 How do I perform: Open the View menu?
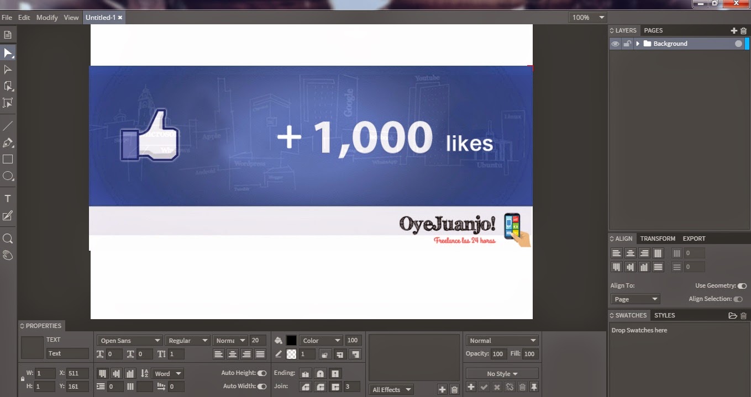(x=71, y=18)
